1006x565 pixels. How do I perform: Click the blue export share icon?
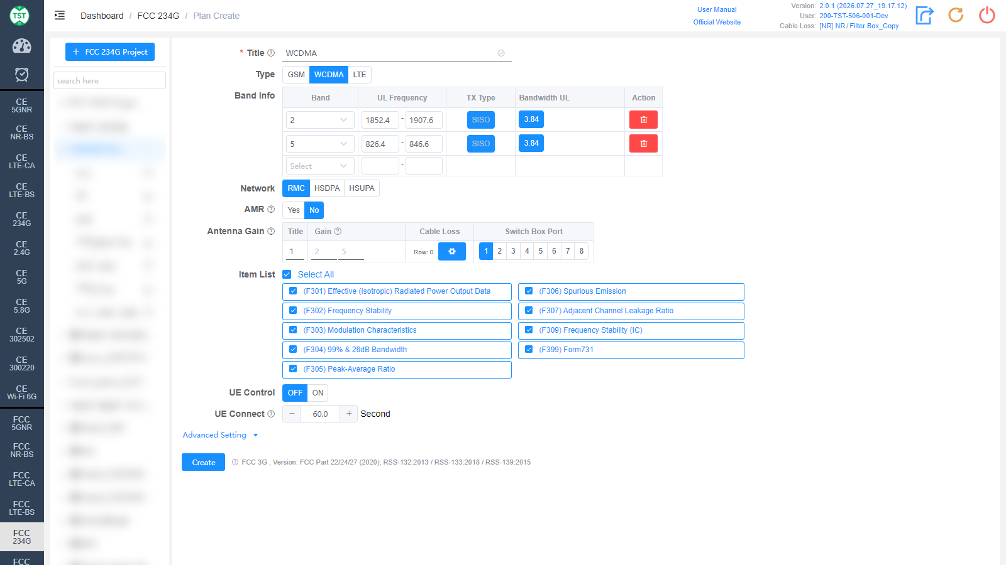pyautogui.click(x=924, y=15)
